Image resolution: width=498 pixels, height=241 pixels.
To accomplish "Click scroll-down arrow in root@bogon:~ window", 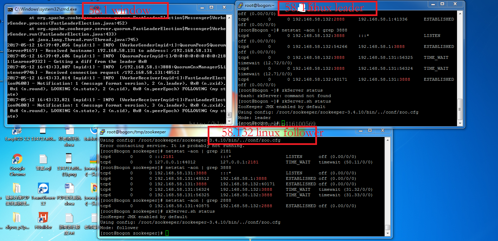I will tap(460, 123).
